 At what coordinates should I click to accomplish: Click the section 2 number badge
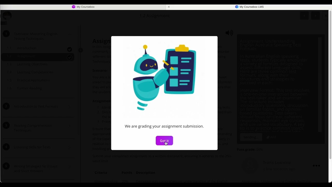tap(6, 106)
